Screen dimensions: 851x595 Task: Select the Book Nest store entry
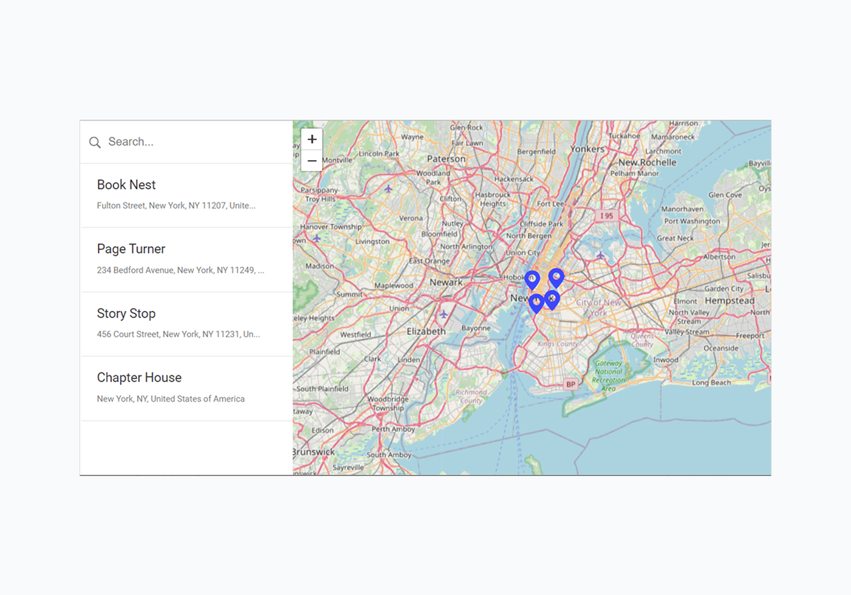click(x=187, y=195)
